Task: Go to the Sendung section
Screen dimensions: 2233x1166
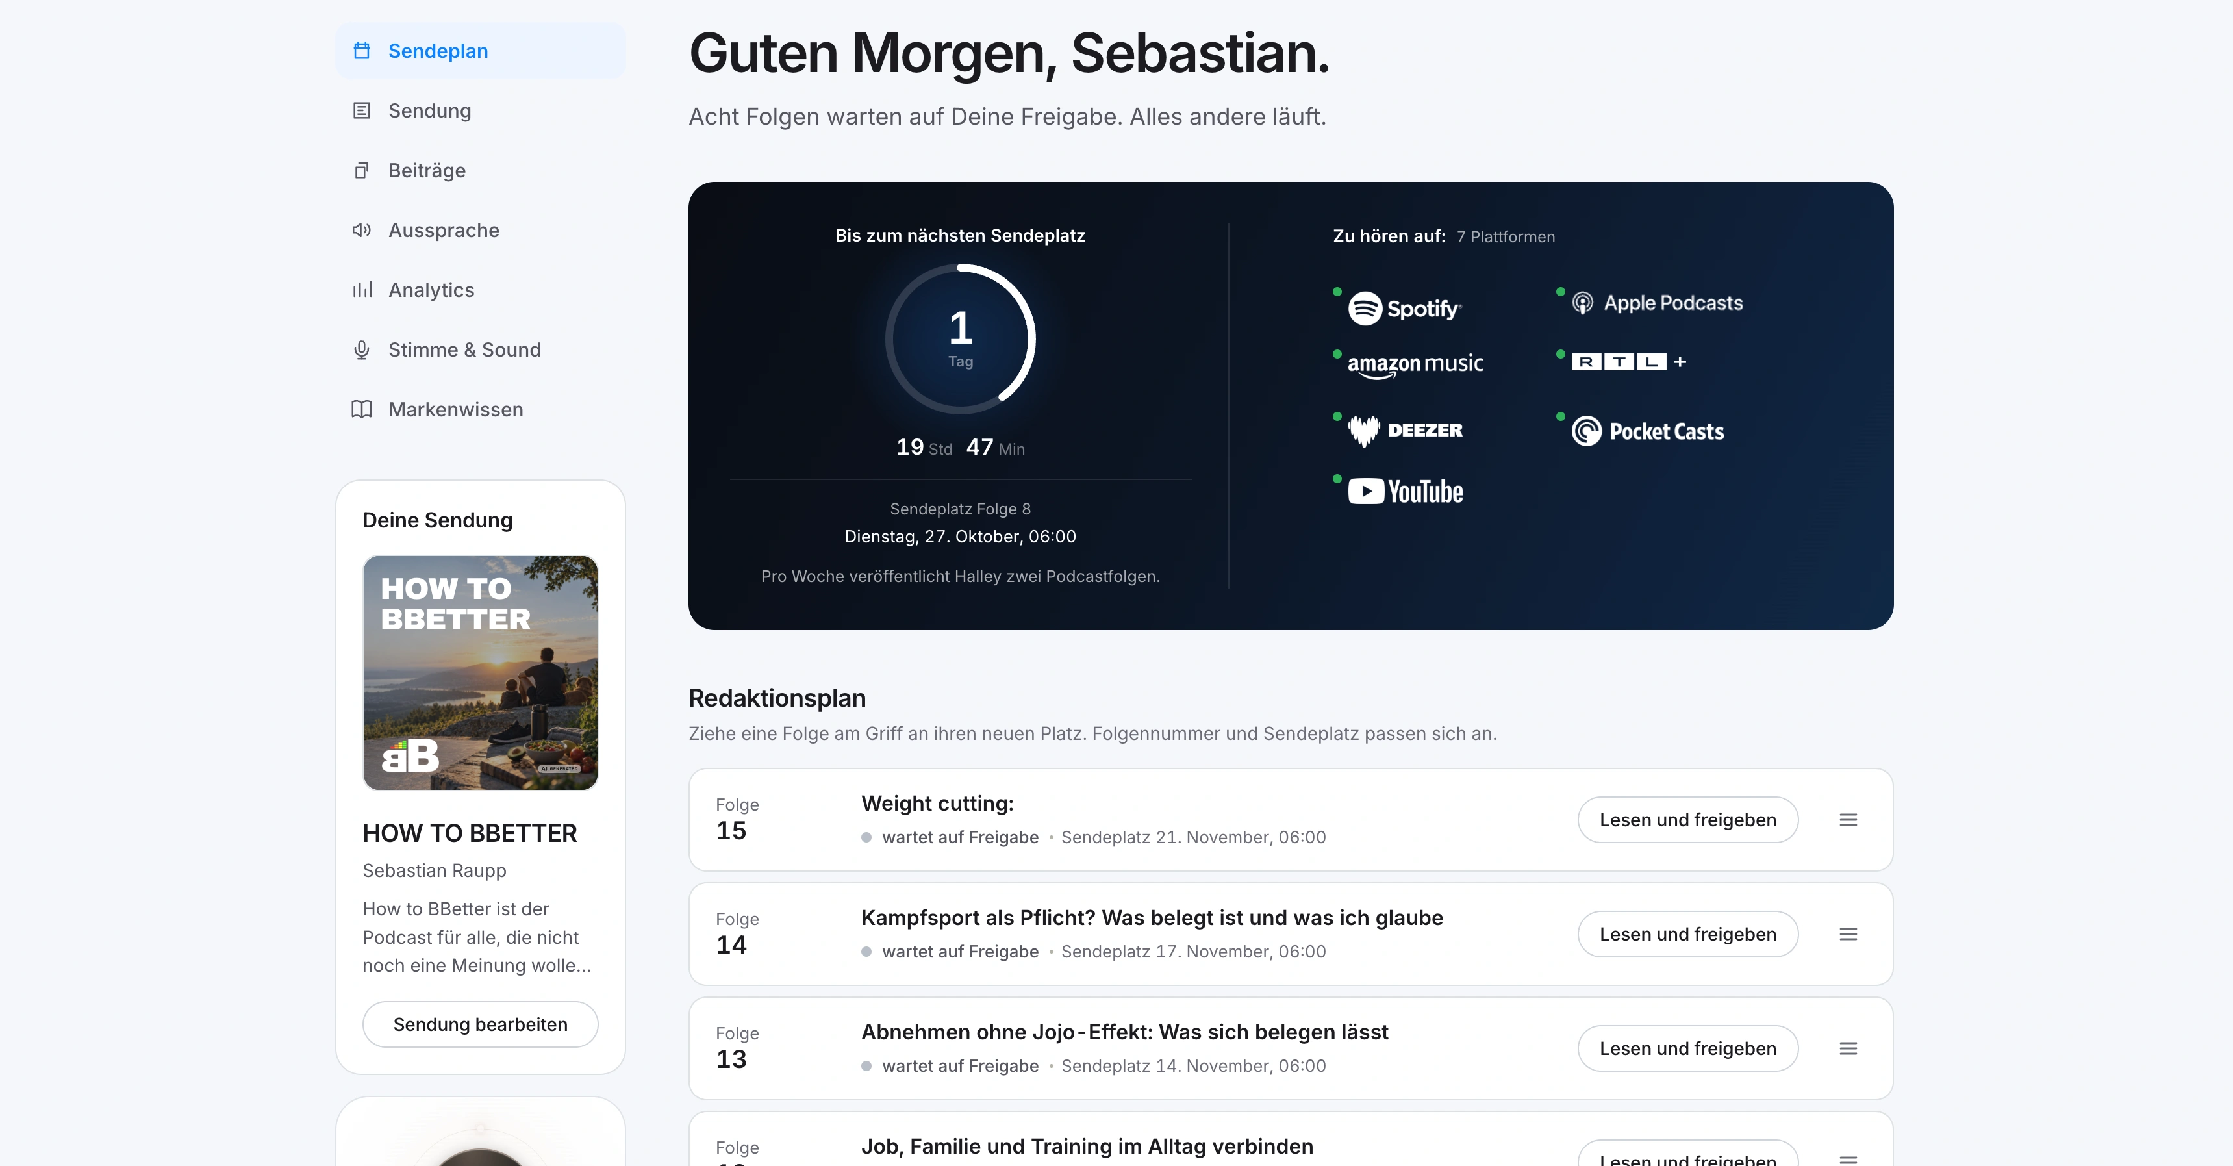Action: click(480, 111)
